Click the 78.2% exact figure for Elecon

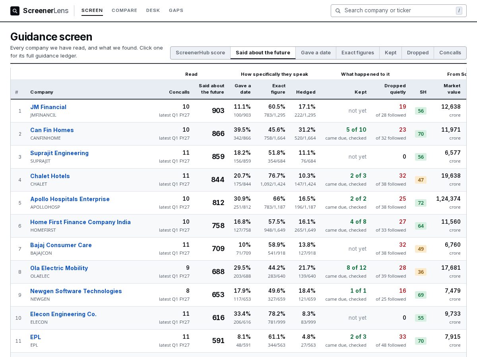pos(277,314)
